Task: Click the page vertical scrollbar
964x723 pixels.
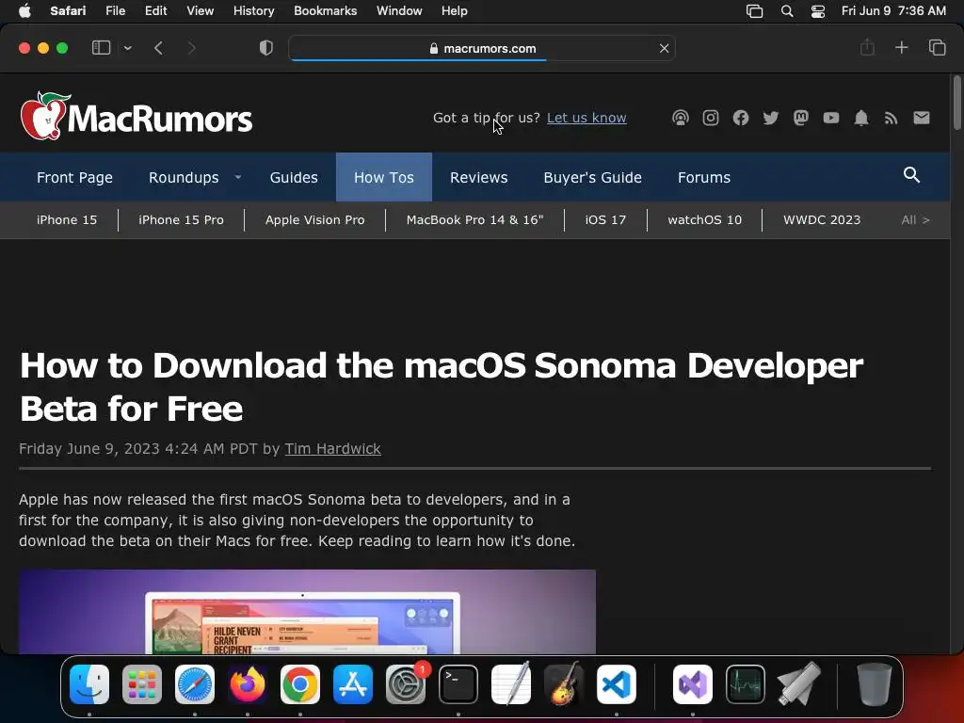Action: (956, 103)
